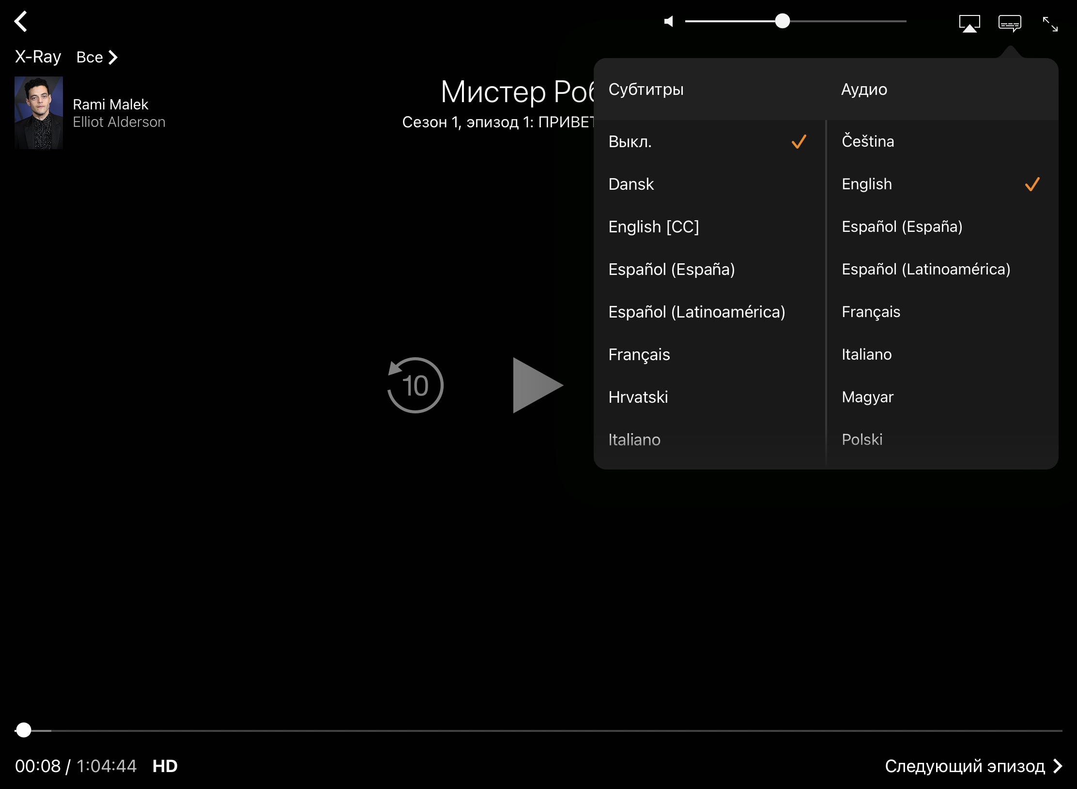
Task: Click the HD quality badge
Action: tap(165, 766)
